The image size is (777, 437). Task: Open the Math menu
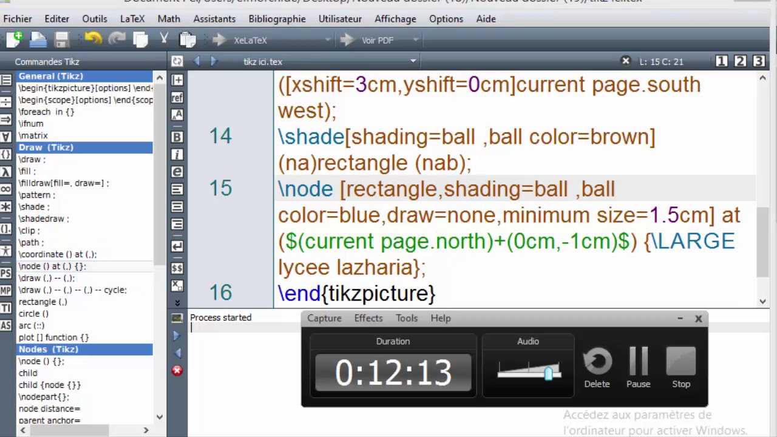(x=169, y=19)
